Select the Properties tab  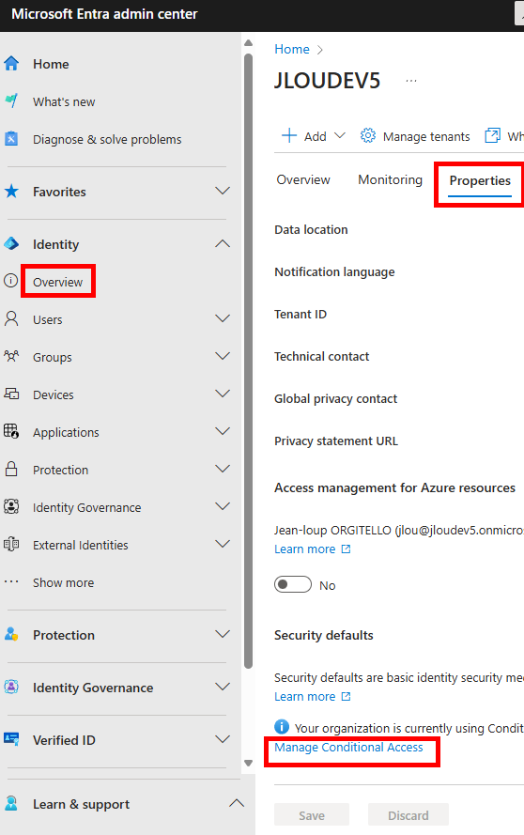coord(480,181)
